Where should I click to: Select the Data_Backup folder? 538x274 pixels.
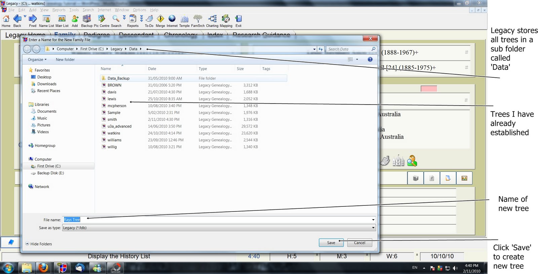[x=118, y=78]
